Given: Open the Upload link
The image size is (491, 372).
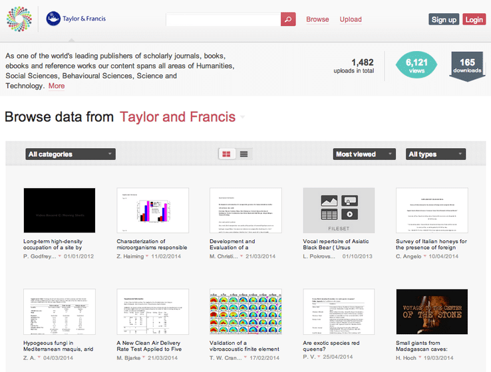Looking at the screenshot, I should point(351,19).
